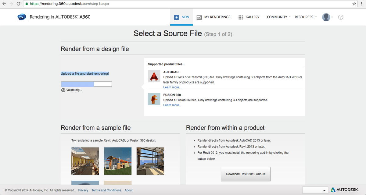The width and height of the screenshot is (366, 195).
Task: Click the Download Revit 2012 Add-In button
Action: [246, 174]
